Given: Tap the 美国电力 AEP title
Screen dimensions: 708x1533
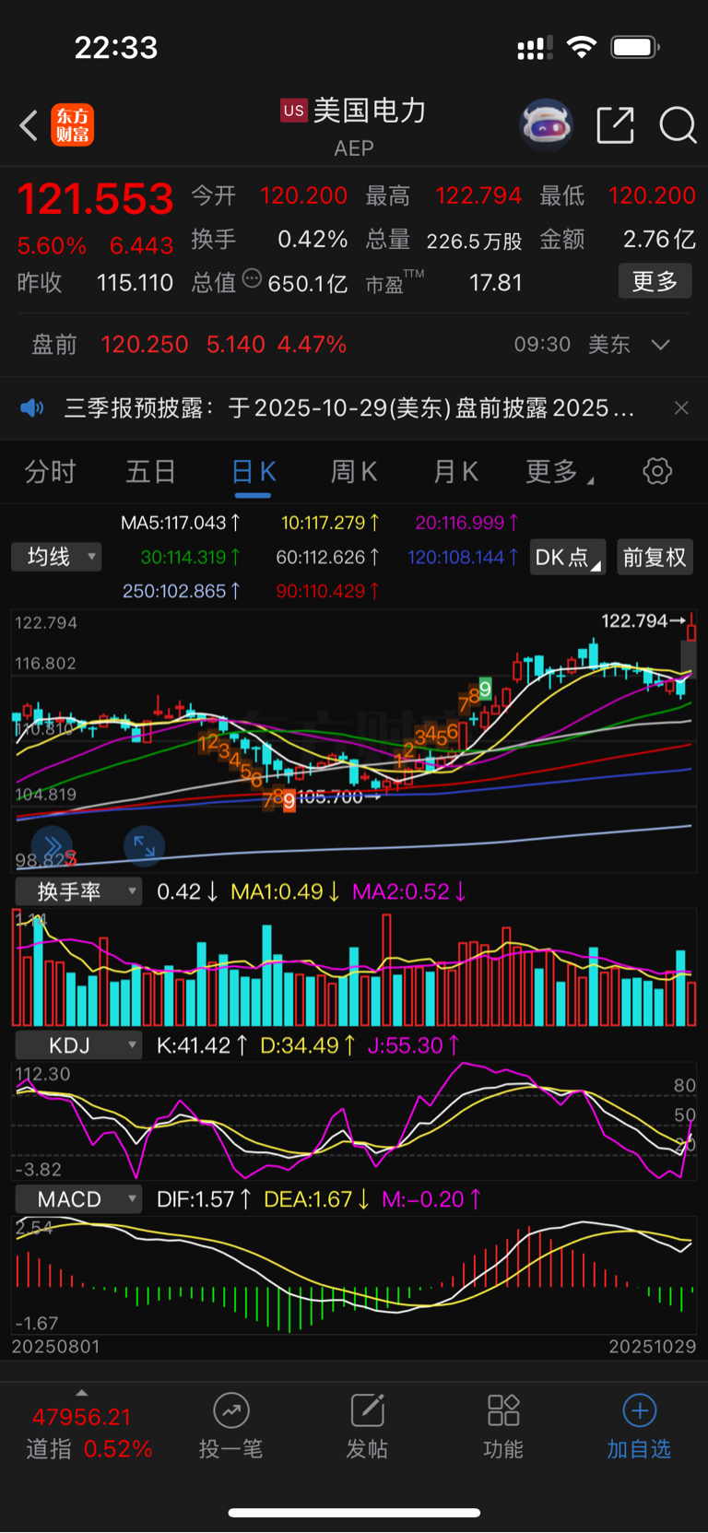Looking at the screenshot, I should pyautogui.click(x=354, y=125).
